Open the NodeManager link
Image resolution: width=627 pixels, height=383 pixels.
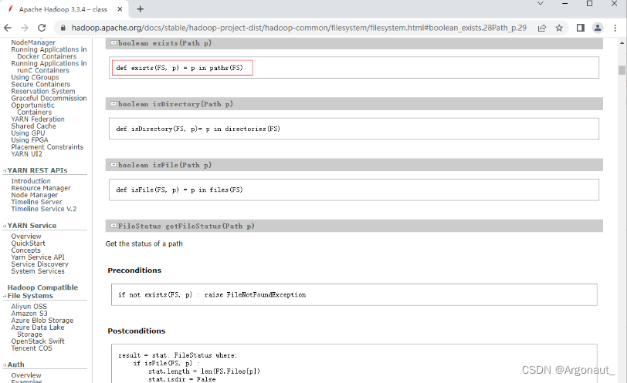coord(33,42)
